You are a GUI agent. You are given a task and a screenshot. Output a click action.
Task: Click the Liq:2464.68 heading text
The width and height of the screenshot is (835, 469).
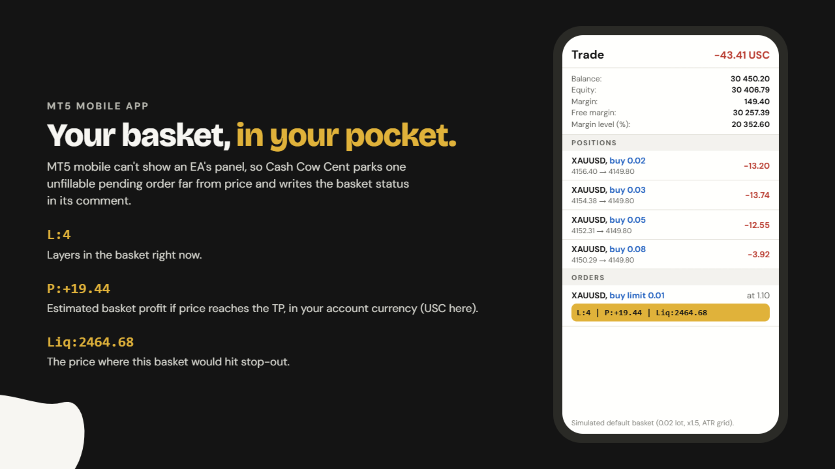click(90, 342)
